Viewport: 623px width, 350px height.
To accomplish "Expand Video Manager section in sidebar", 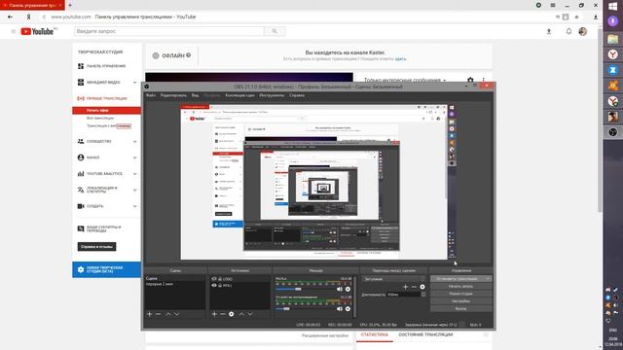I will tap(134, 83).
